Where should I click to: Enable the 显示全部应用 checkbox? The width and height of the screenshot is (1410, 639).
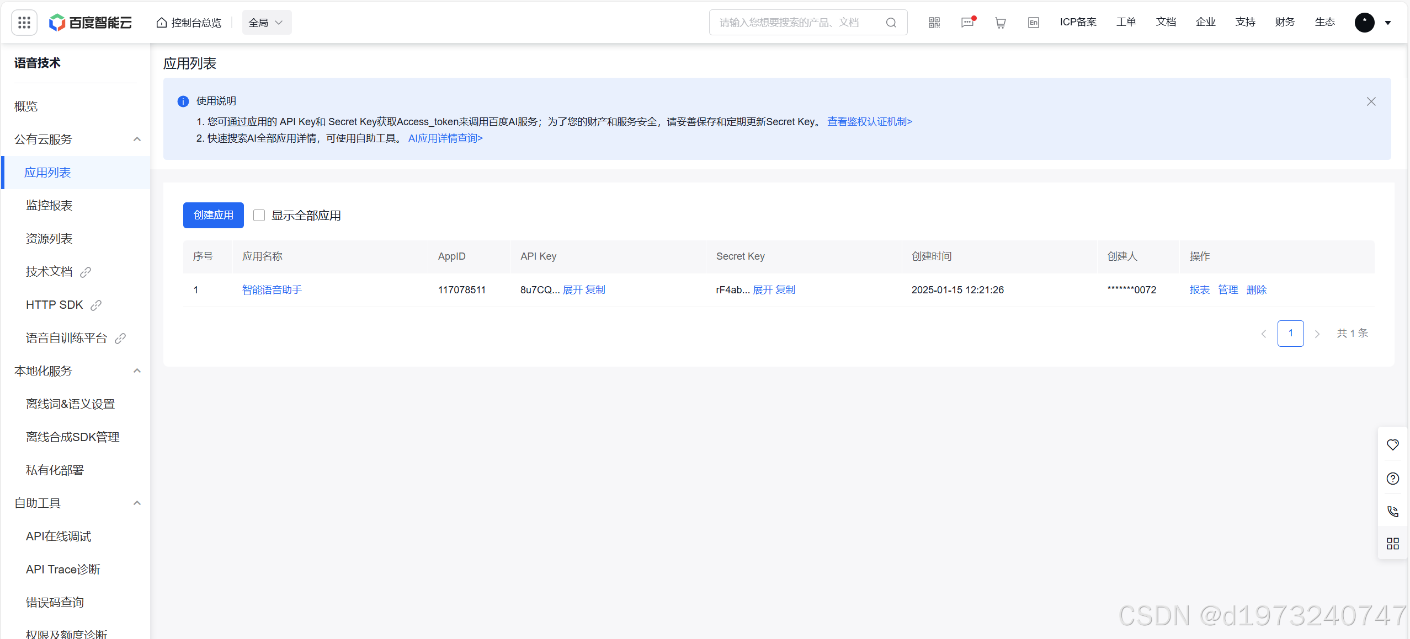coord(259,215)
